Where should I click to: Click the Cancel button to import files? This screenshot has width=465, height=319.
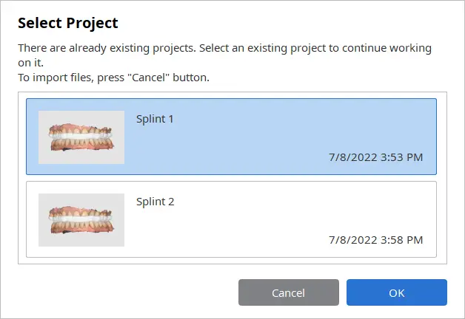[x=289, y=292]
